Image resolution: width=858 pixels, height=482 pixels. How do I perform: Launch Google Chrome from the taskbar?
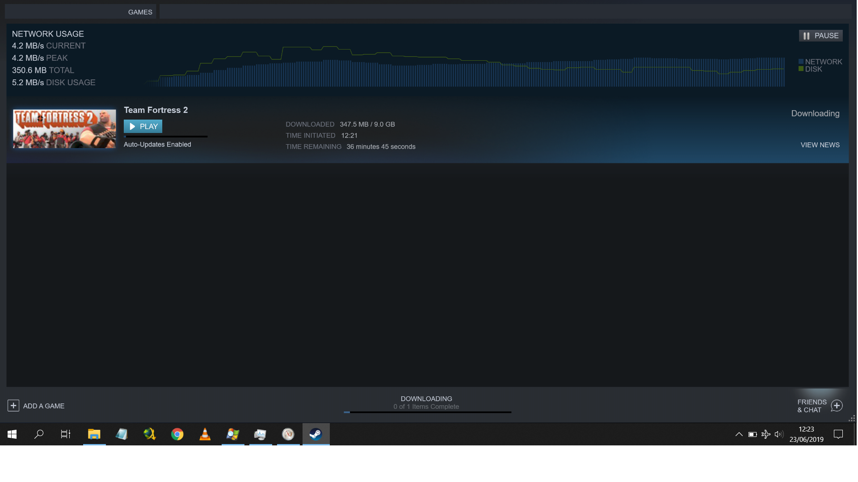pyautogui.click(x=177, y=434)
